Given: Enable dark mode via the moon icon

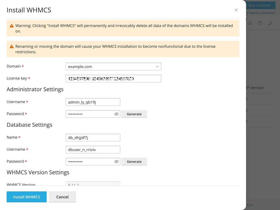Looking at the screenshot, I should pos(270,23).
